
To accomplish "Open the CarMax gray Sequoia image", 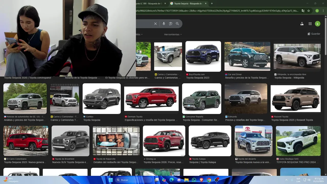I will [x=102, y=99].
